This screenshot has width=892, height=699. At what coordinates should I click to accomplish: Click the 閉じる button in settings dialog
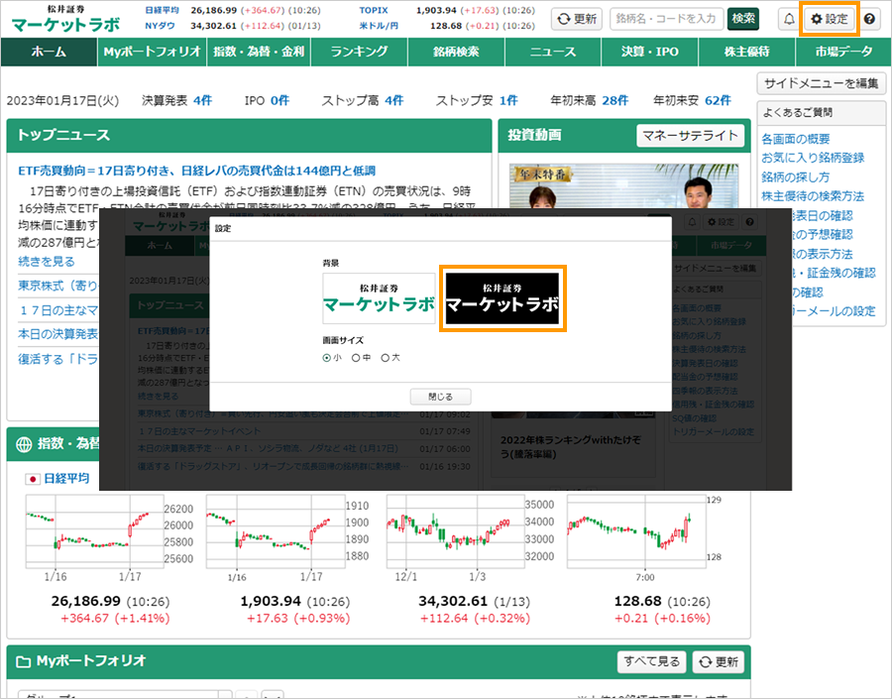pos(440,397)
